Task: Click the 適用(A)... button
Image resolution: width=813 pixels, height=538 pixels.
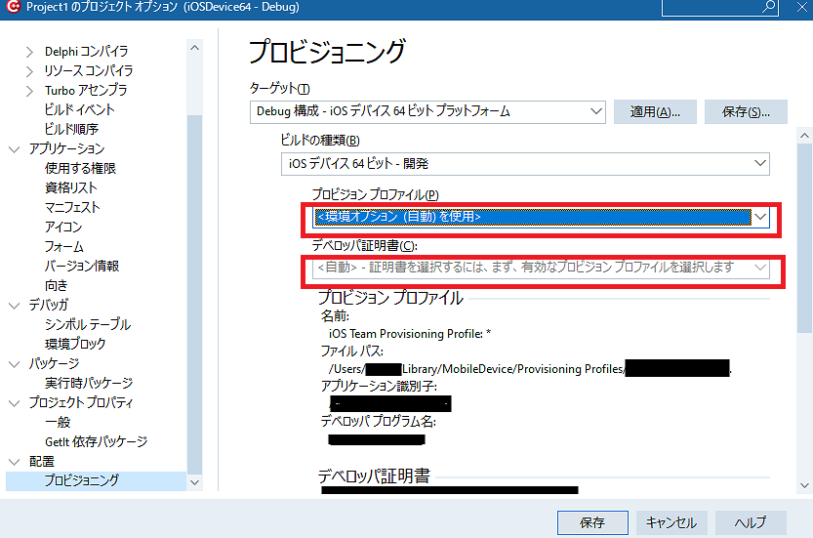Action: 655,111
